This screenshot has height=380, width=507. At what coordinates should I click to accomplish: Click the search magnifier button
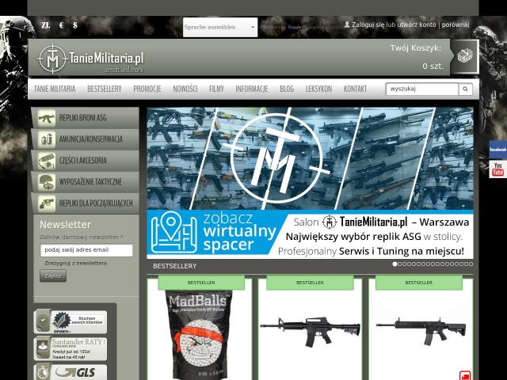point(465,89)
